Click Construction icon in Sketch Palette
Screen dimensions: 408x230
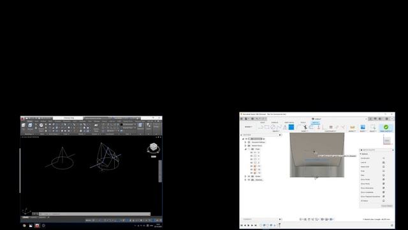(x=384, y=158)
